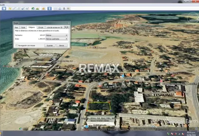199x136 pixels.
Task: Switch to the Círculo tab
Action: coord(41,27)
